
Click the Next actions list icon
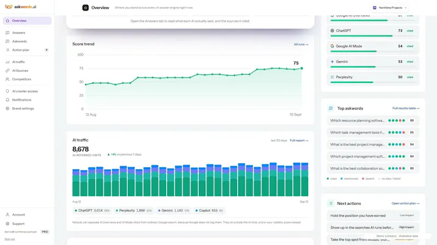pyautogui.click(x=331, y=203)
